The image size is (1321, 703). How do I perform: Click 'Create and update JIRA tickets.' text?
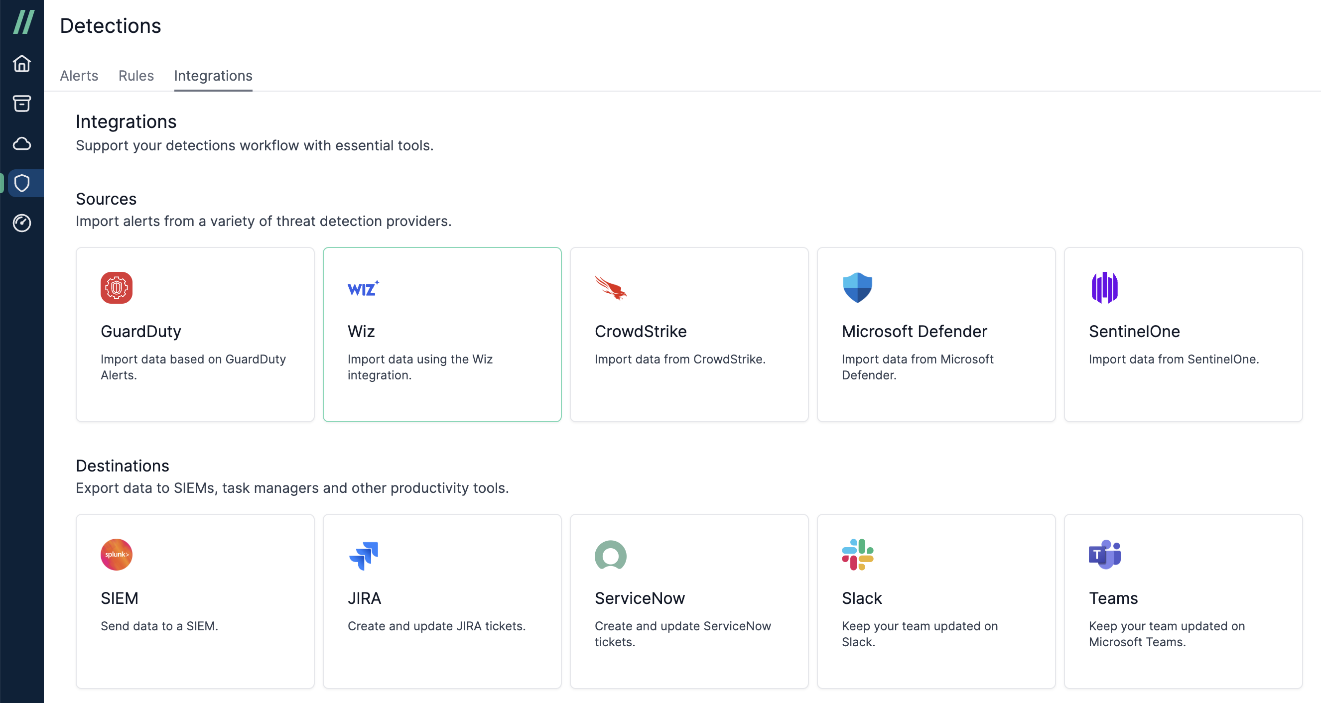click(436, 626)
